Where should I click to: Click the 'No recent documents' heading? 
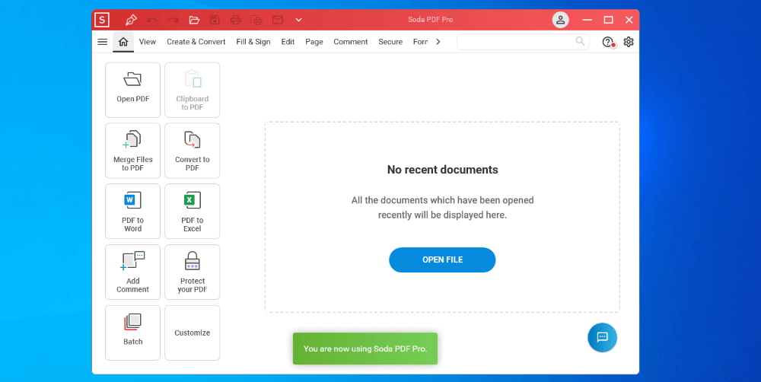(443, 170)
